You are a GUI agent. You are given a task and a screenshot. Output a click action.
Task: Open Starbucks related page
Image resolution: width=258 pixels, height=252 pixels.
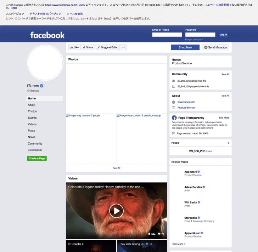click(x=191, y=218)
